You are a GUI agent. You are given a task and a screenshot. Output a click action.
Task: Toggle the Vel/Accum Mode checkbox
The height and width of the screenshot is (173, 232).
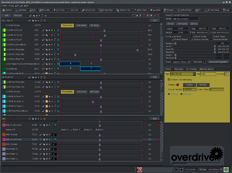coord(192,40)
